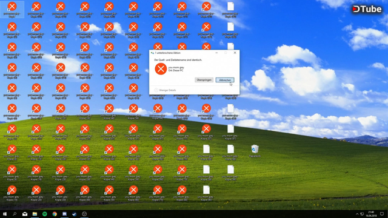This screenshot has height=218, width=388.
Task: Open the taskbar clock showing 21:40
Action: pos(371,214)
